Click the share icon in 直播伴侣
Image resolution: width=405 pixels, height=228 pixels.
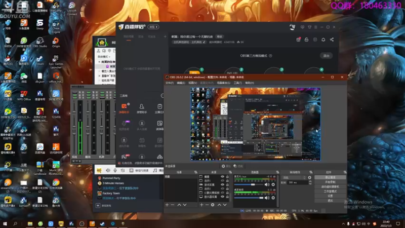click(332, 40)
